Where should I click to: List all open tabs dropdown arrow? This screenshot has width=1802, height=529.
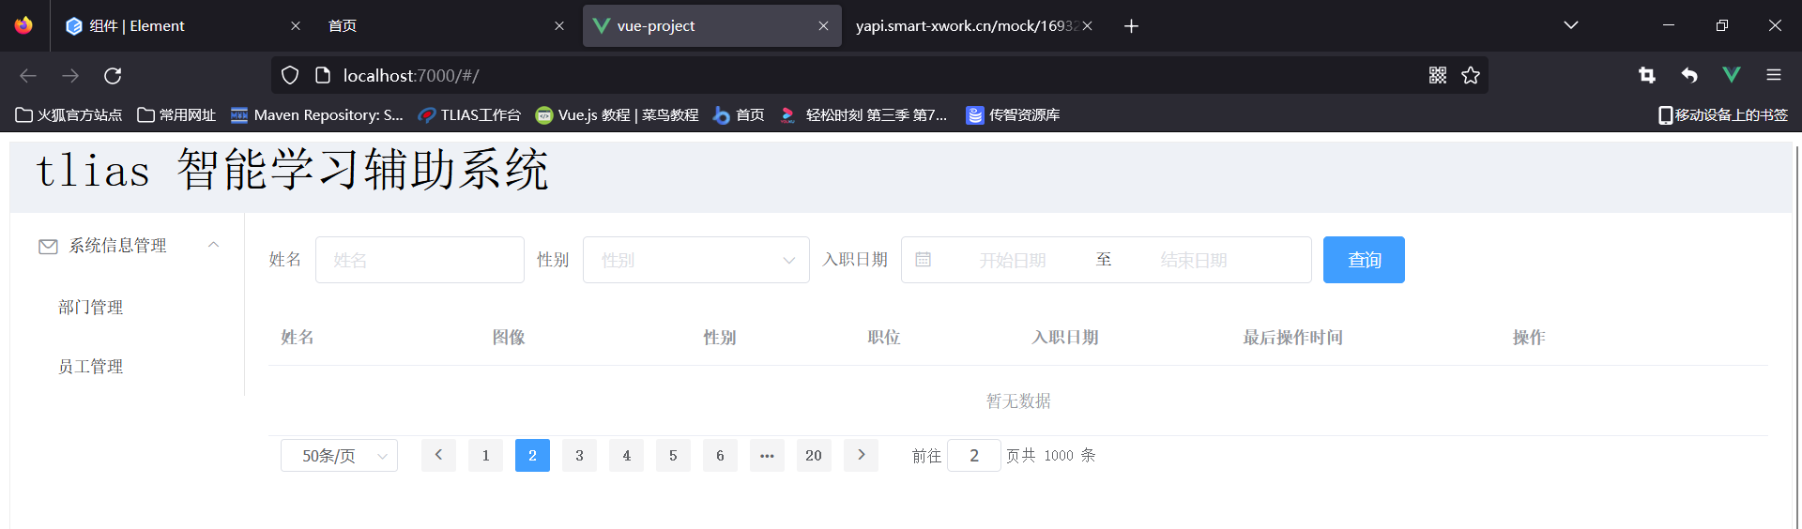1570,25
